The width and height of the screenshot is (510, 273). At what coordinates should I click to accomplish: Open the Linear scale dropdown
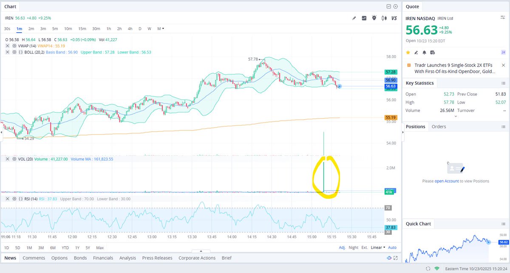point(378,247)
